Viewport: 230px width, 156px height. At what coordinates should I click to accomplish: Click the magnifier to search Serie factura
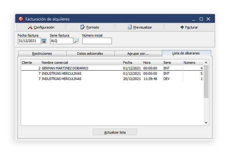tap(76, 41)
